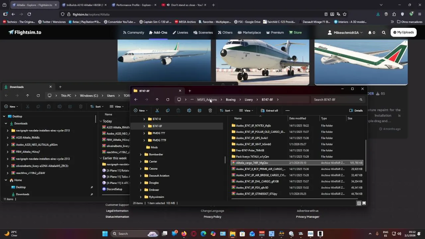Open the Flightsim.to site search icon
This screenshot has width=425, height=239.
coord(384,33)
